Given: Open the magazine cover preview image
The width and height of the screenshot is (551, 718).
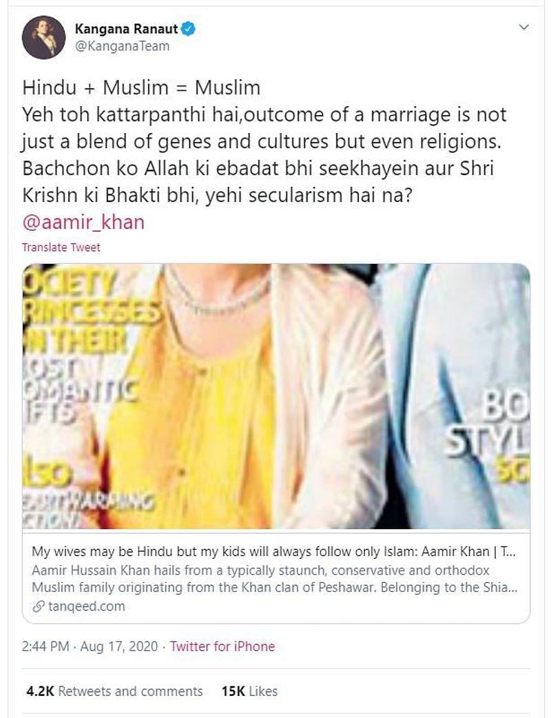Looking at the screenshot, I should pos(276,396).
